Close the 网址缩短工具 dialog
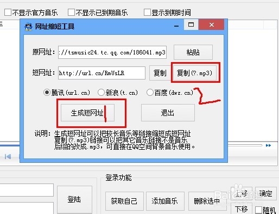This screenshot has width=279, height=214. [211, 25]
